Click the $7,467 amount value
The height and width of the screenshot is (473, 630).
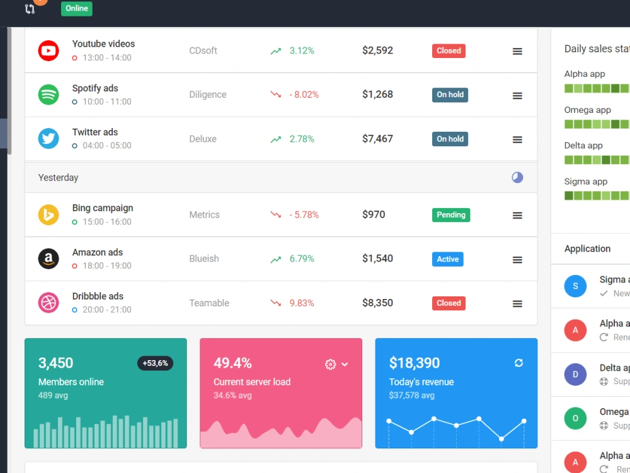click(377, 139)
